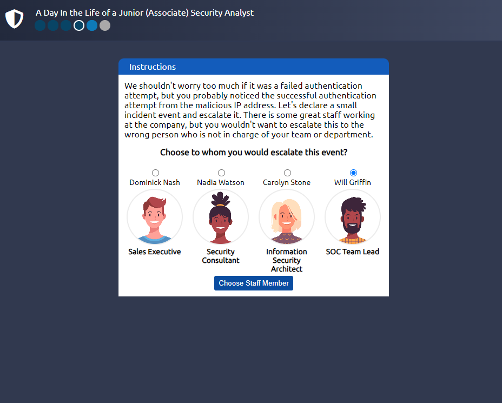Click the Sales Executive role label
This screenshot has width=502, height=403.
click(x=155, y=252)
